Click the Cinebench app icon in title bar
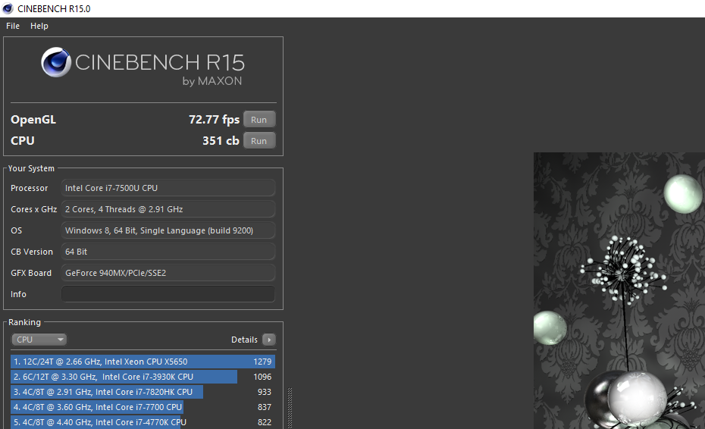 pos(8,8)
